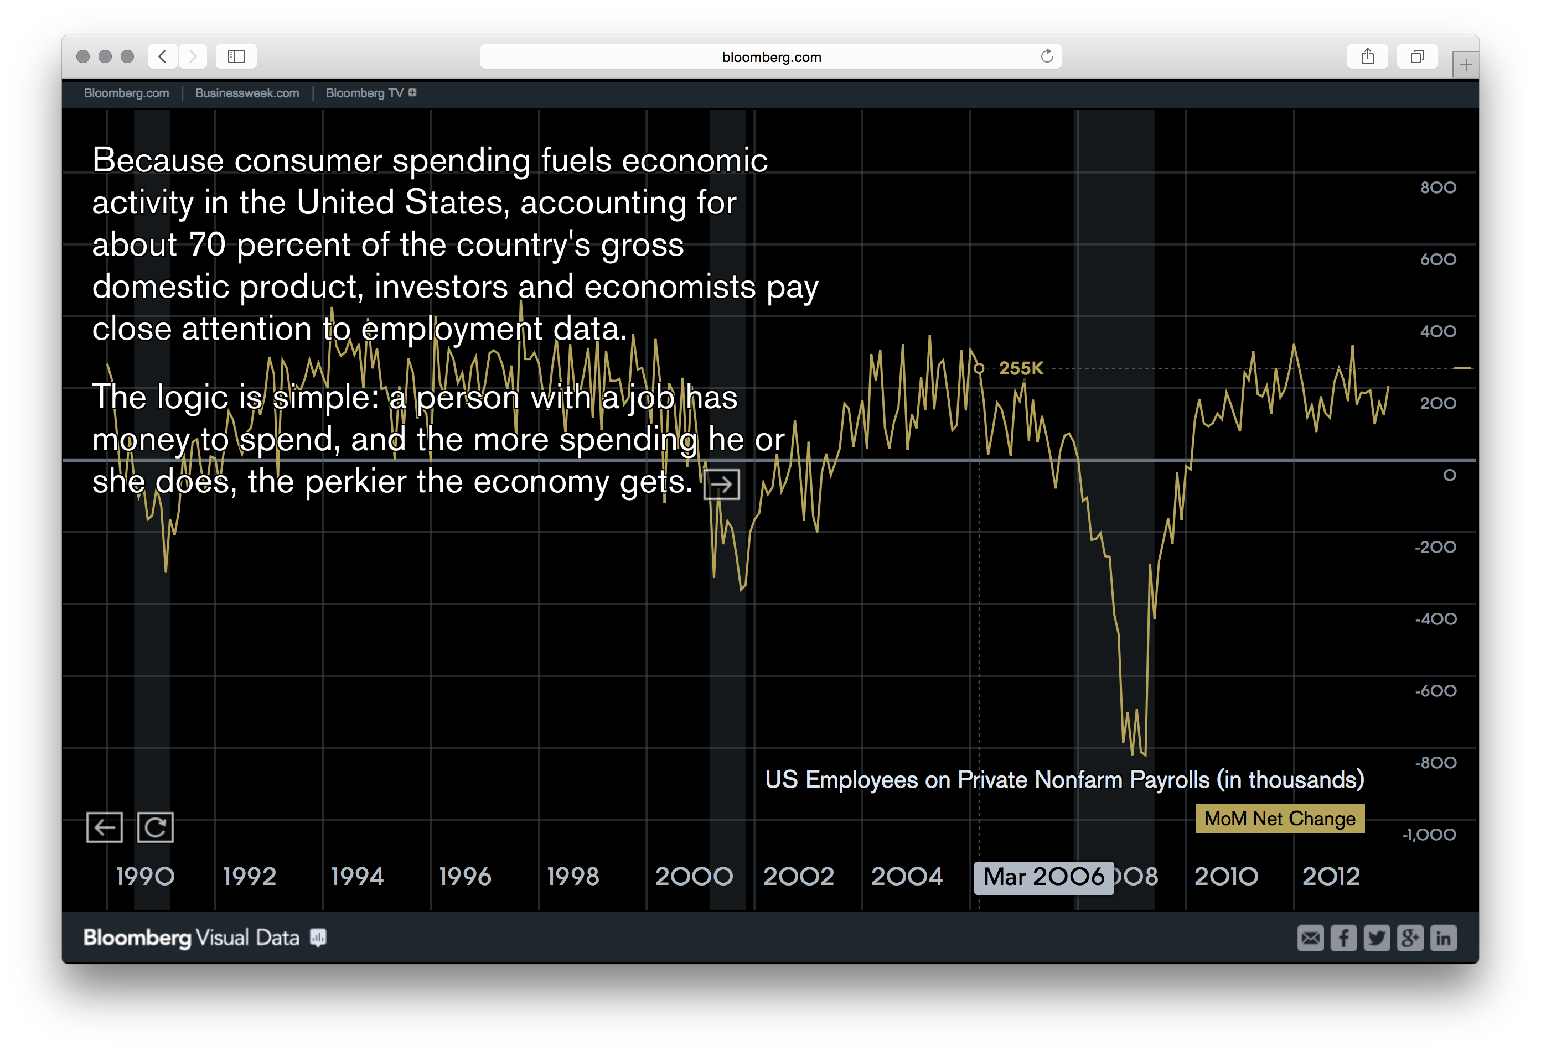
Task: Share the chart via the Facebook icon
Action: coord(1343,938)
